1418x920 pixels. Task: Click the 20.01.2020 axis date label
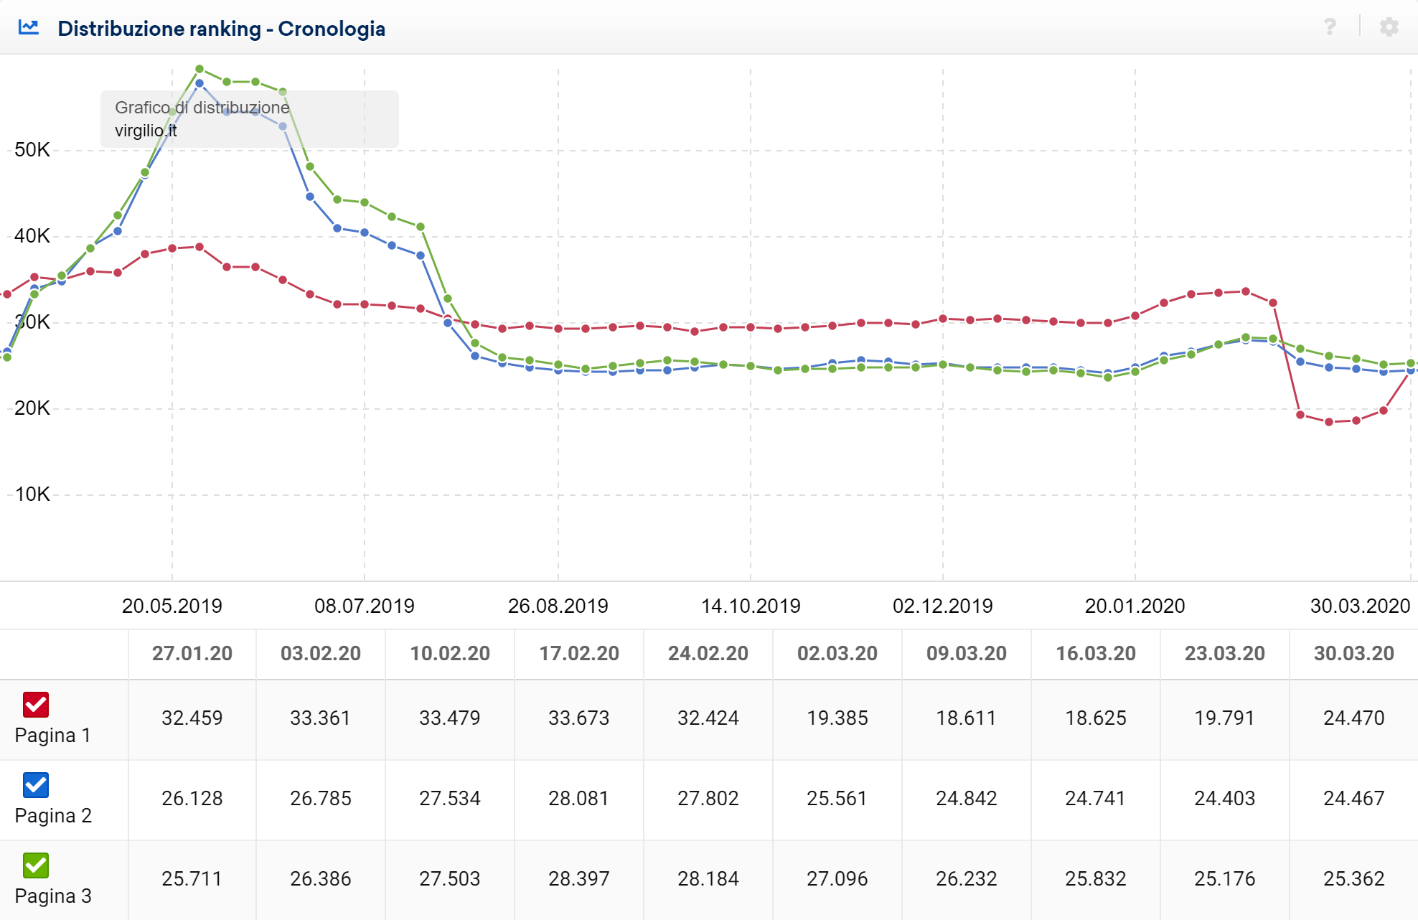(1135, 606)
